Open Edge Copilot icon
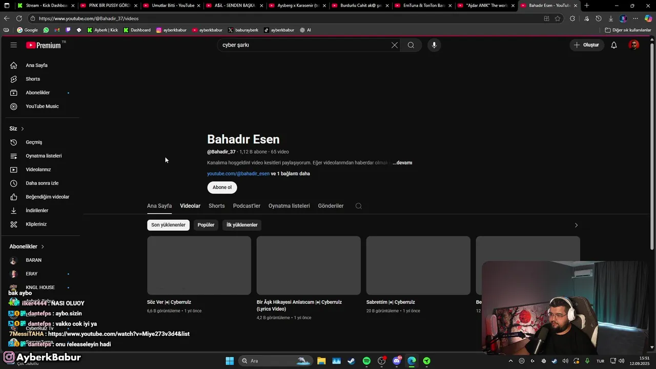Screen dimensions: 656x369 [648, 18]
